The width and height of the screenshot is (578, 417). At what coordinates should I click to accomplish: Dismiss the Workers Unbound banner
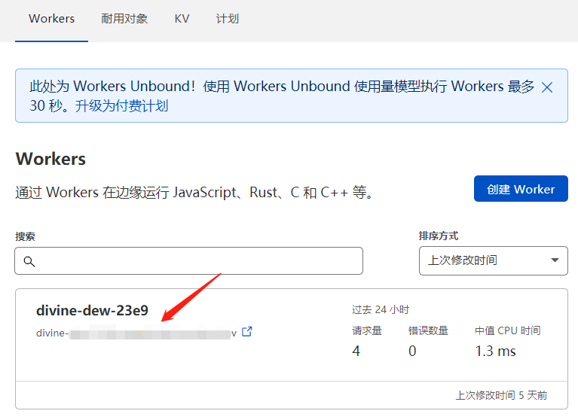[x=547, y=87]
